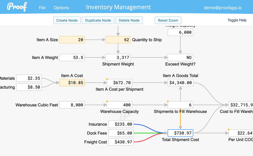The image size is (253, 156).
Task: Open the demo@proofapp.io account link
Action: (223, 8)
